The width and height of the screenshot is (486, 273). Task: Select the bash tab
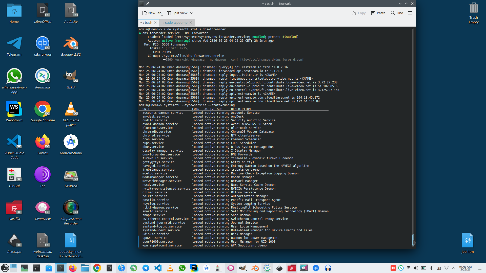point(146,22)
